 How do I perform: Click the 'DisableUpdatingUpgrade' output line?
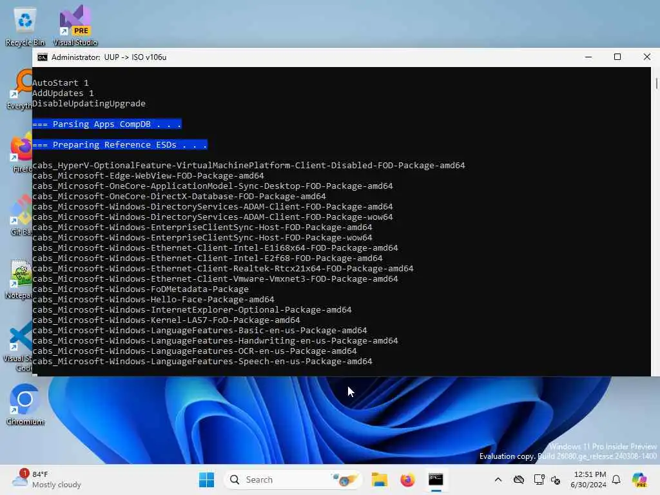tap(89, 104)
